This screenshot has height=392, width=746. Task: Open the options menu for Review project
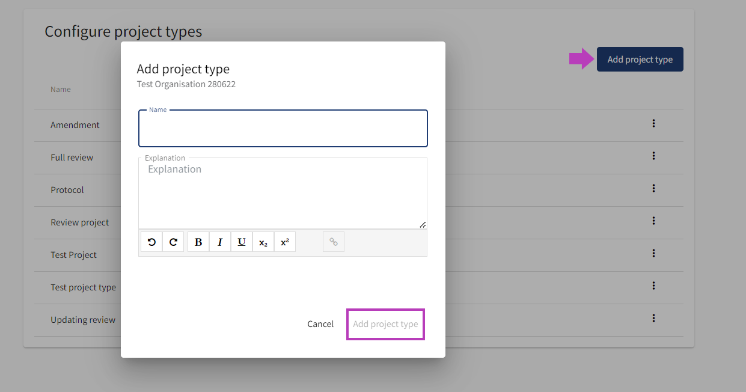click(x=653, y=221)
